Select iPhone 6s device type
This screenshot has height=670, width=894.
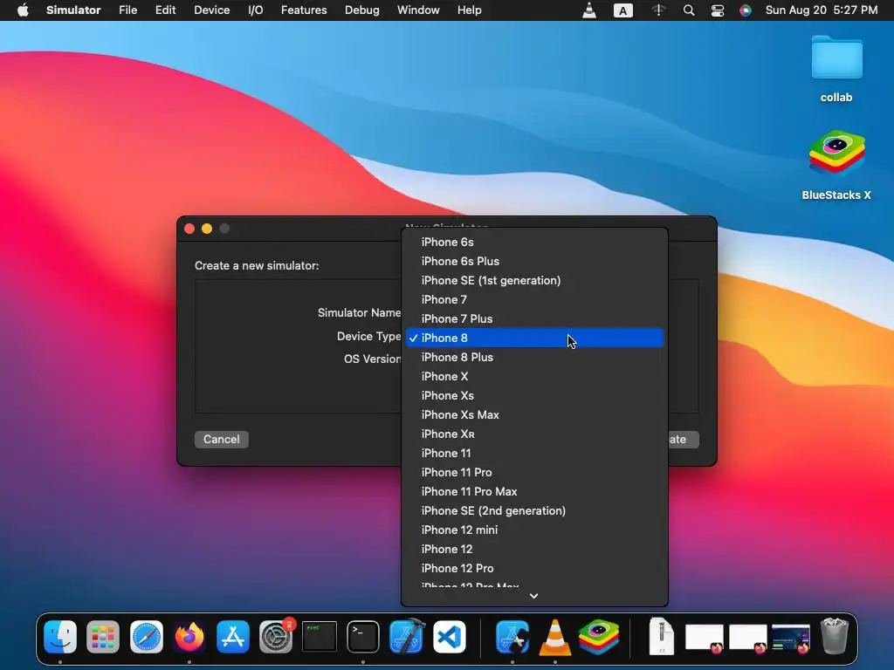point(534,243)
